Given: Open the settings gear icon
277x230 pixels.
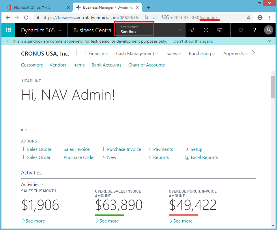Looking at the screenshot, I should [x=241, y=30].
